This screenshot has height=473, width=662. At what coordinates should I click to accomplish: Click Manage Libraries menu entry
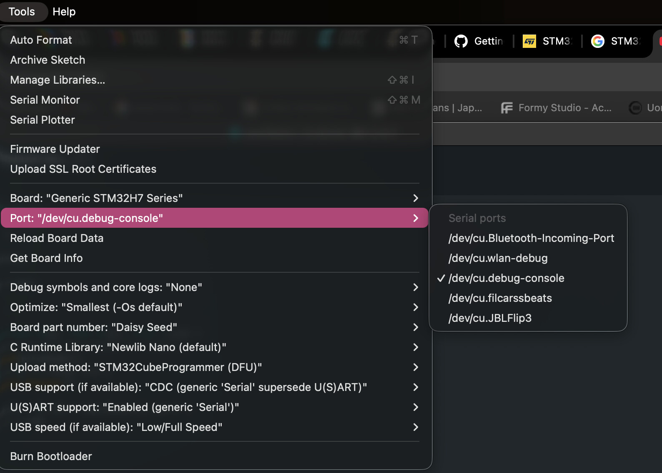(x=58, y=80)
